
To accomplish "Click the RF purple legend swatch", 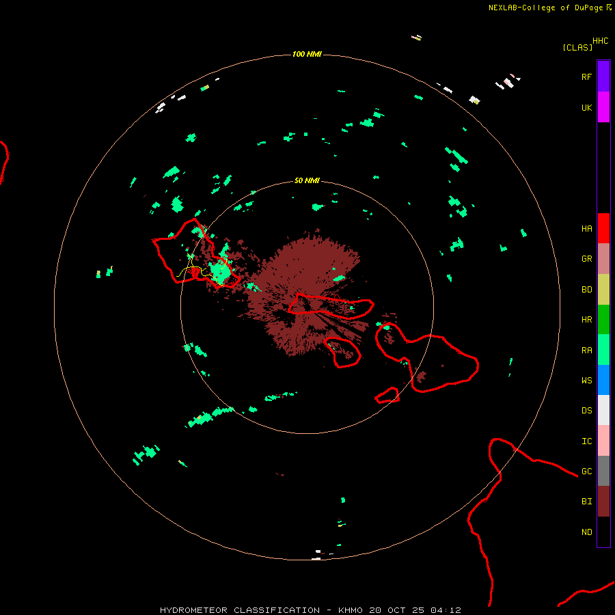I will coord(603,77).
